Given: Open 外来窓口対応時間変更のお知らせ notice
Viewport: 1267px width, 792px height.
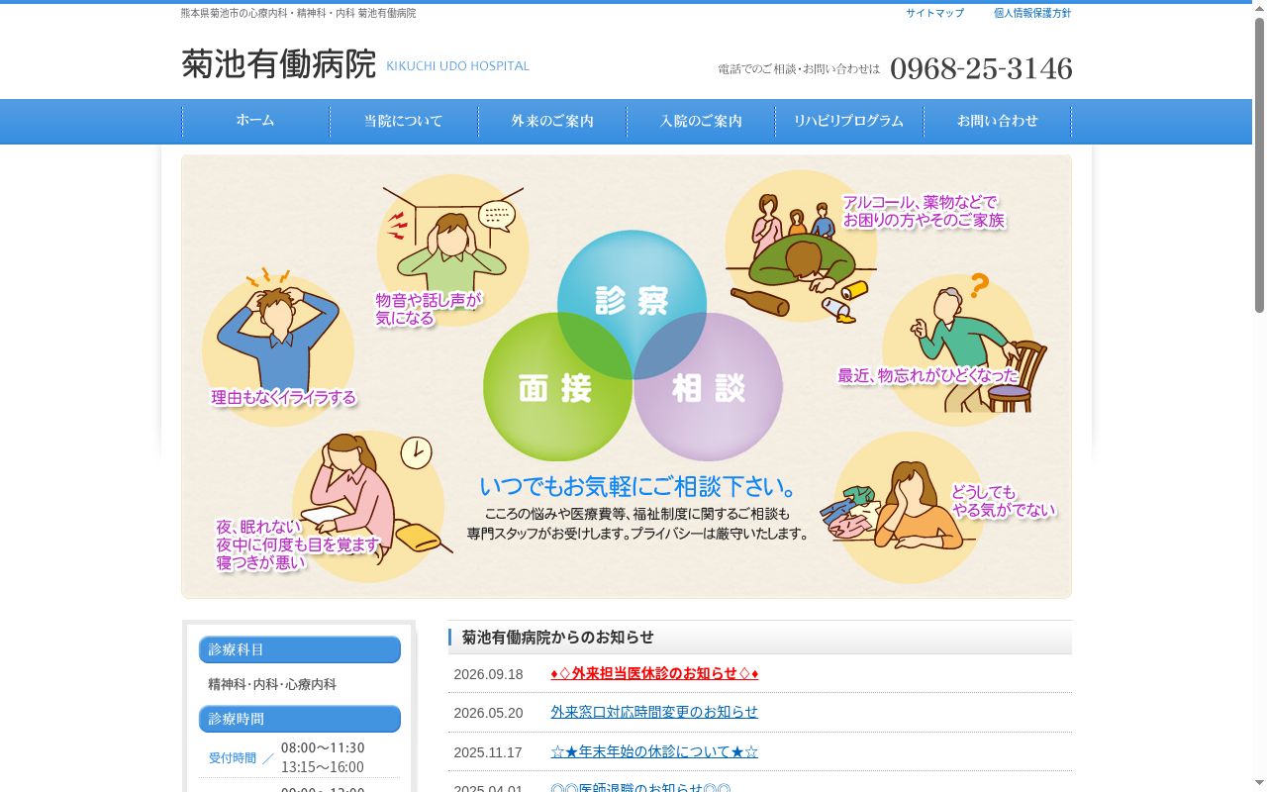Looking at the screenshot, I should click(x=654, y=712).
